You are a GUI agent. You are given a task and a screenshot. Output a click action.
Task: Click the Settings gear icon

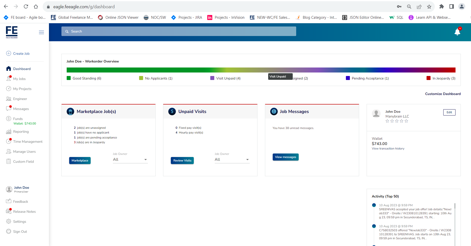(8, 221)
